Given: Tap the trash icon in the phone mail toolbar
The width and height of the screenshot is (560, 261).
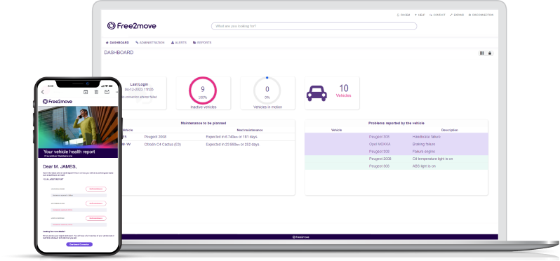Looking at the screenshot, I should pyautogui.click(x=96, y=92).
